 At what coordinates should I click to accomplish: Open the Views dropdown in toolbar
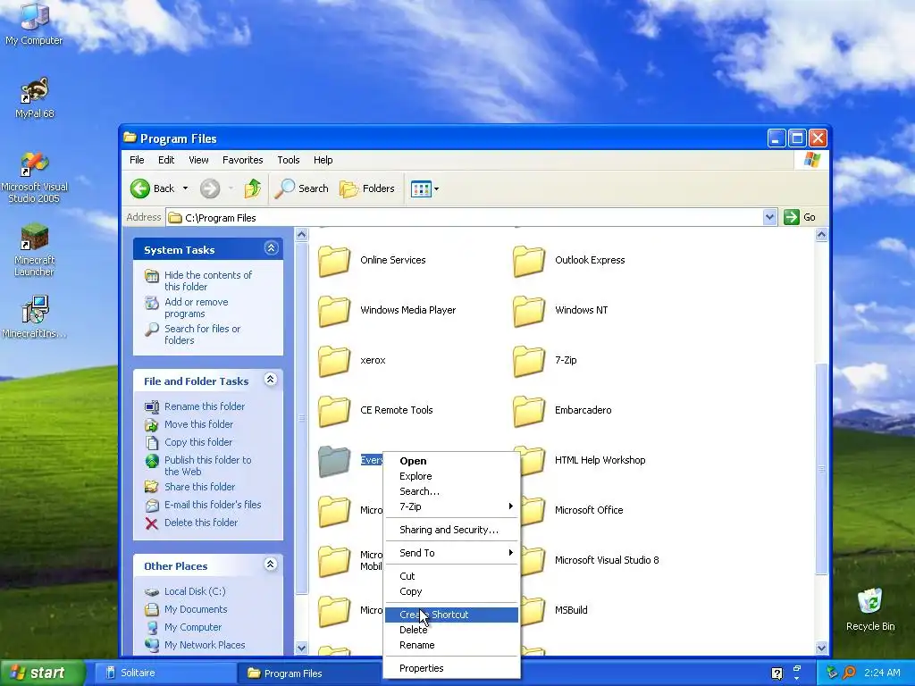[424, 188]
